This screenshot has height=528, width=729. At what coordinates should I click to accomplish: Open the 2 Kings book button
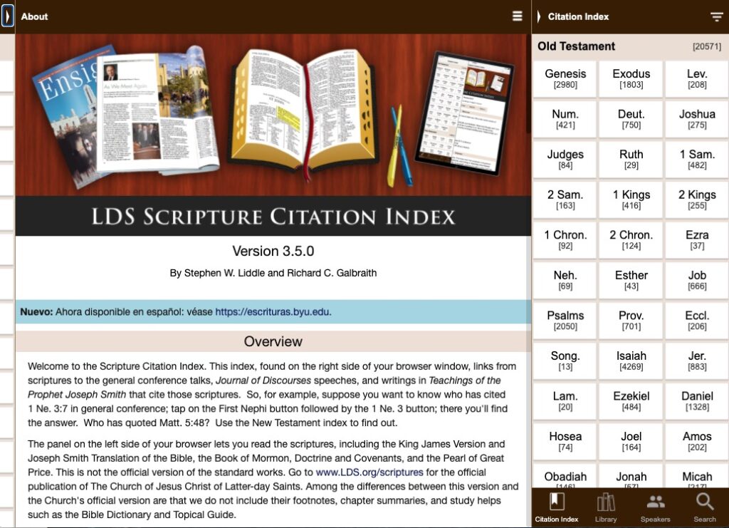[x=696, y=200]
